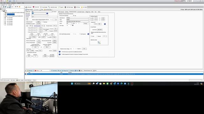Click the Print icon in warnings toolbar
Viewport: 204px width, 114px height.
pos(94,71)
